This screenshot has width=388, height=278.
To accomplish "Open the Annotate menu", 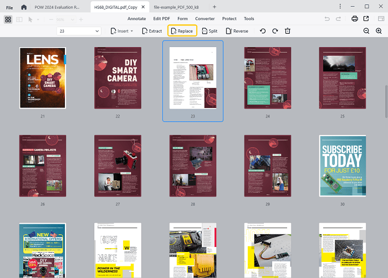I will [136, 19].
